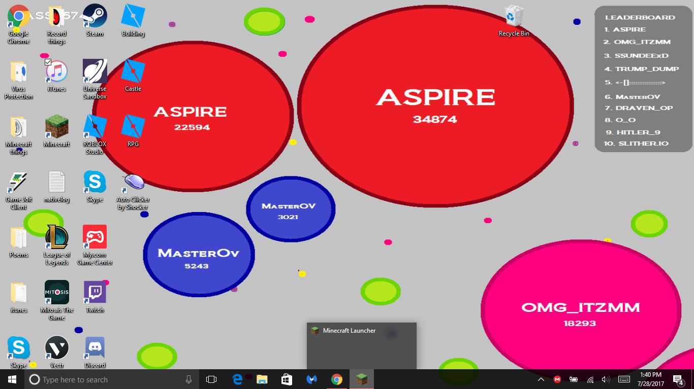The image size is (694, 389).
Task: Open the Minecraft Launcher window preview
Action: [362, 346]
